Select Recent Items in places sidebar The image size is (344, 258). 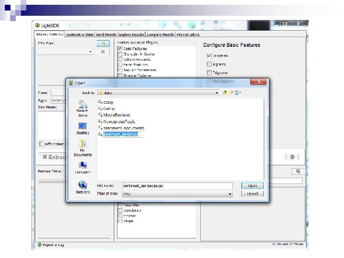(x=83, y=108)
